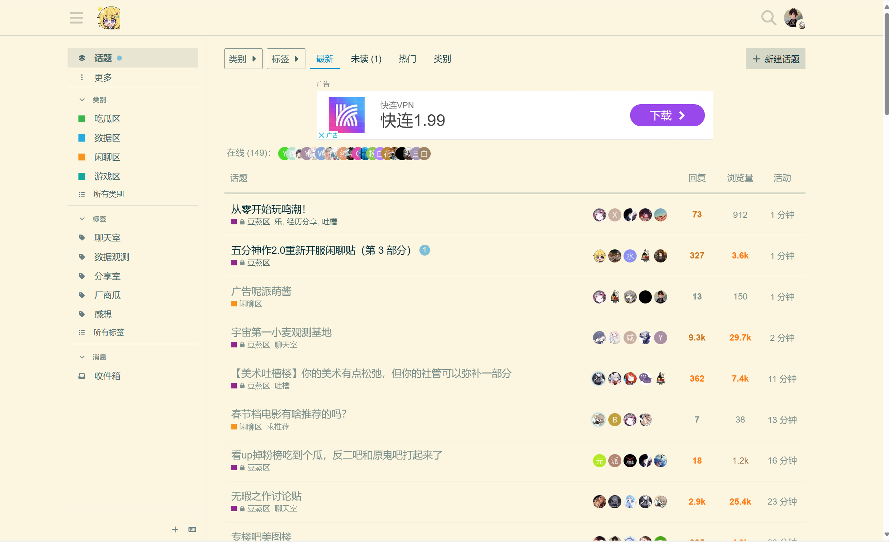
Task: Click the unread badge on 五分神作 topic
Action: (x=425, y=250)
